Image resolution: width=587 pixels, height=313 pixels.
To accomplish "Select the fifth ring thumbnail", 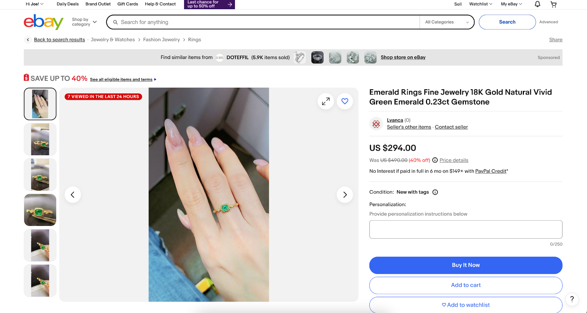I will click(x=40, y=245).
